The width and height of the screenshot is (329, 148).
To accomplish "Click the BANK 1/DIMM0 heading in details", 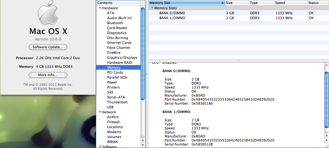I will pos(176,112).
